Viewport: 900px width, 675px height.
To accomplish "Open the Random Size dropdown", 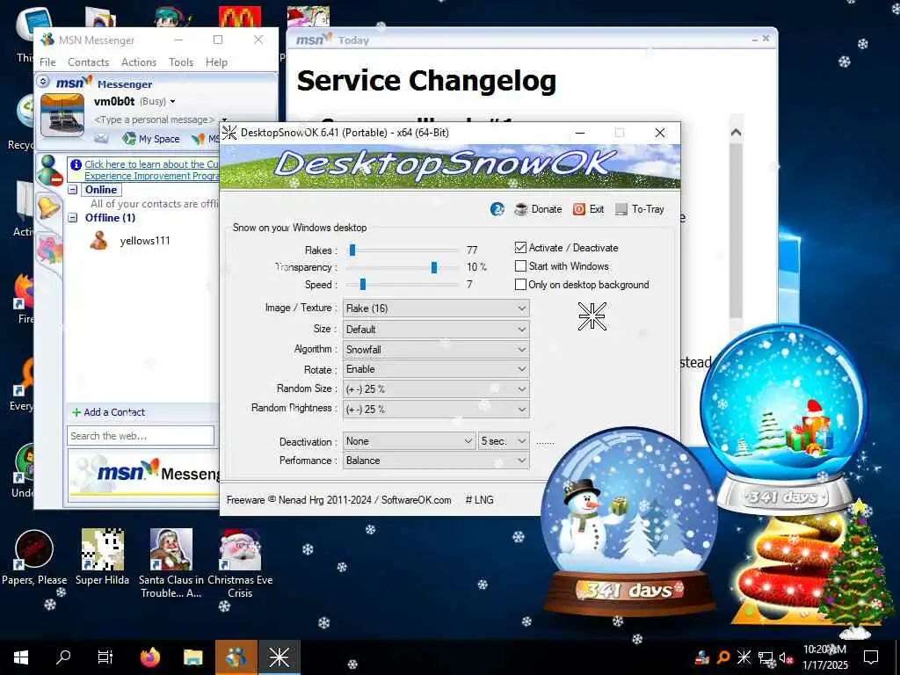I will (436, 388).
